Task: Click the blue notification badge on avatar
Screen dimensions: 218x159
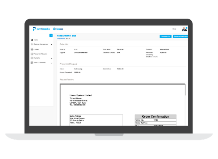Action: pyautogui.click(x=186, y=28)
